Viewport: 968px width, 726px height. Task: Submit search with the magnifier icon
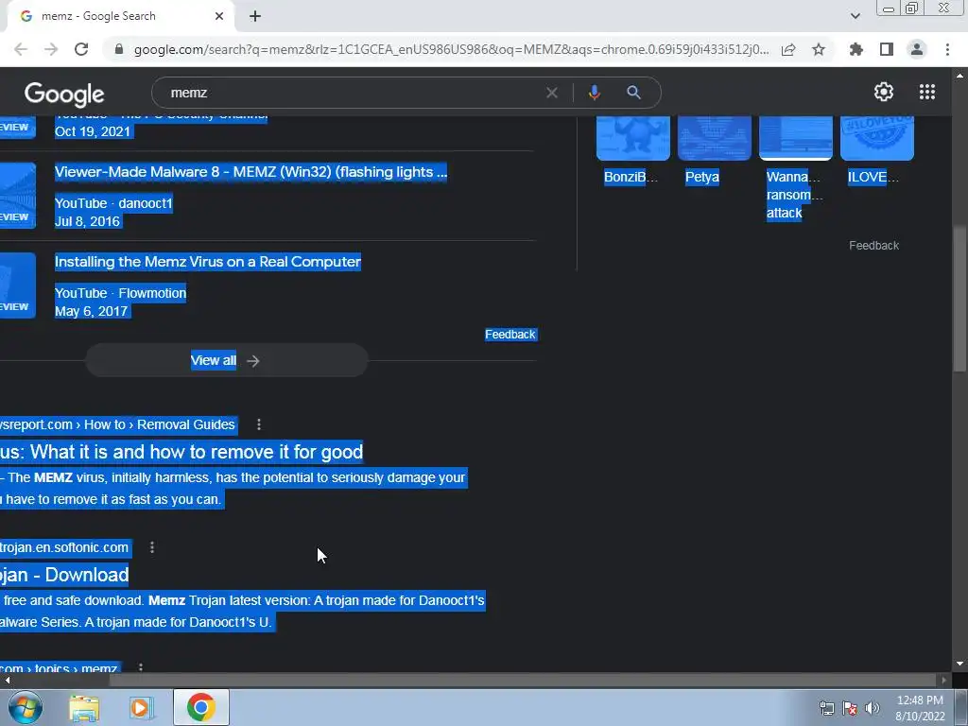coord(633,93)
